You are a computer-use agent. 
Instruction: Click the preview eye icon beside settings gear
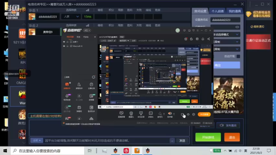pyautogui.click(x=188, y=114)
